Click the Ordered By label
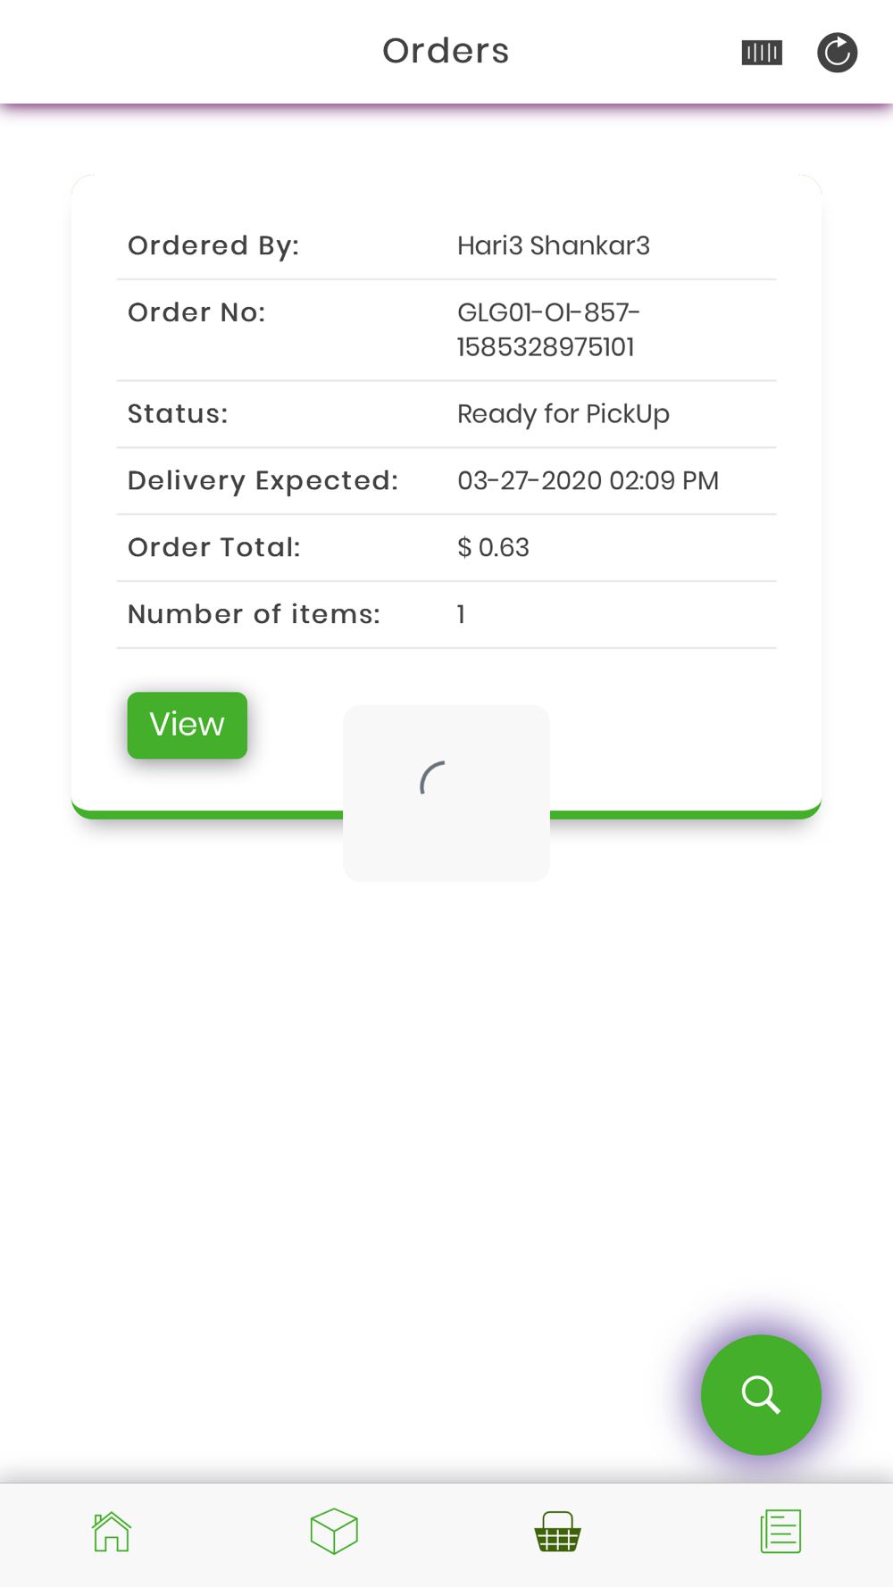The image size is (893, 1587). click(213, 245)
